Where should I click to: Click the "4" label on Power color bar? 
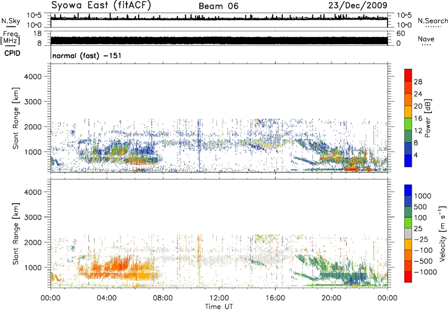[x=416, y=156]
